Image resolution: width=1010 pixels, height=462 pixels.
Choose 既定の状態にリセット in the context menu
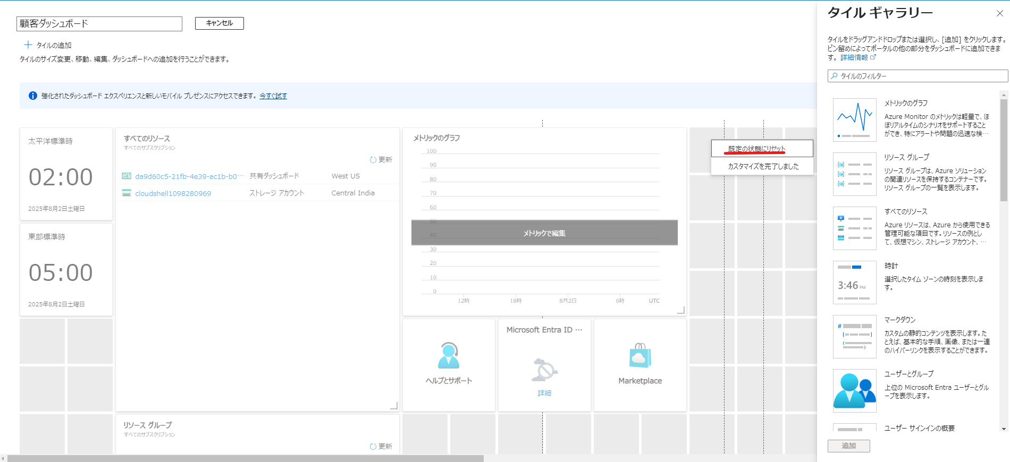(x=762, y=149)
